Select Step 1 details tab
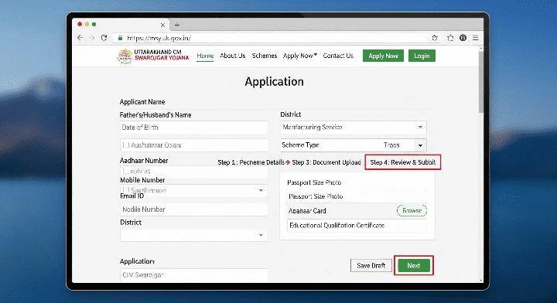Image resolution: width=557 pixels, height=303 pixels. [251, 162]
